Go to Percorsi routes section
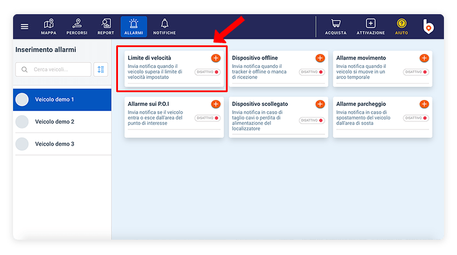The width and height of the screenshot is (457, 255). pyautogui.click(x=77, y=27)
